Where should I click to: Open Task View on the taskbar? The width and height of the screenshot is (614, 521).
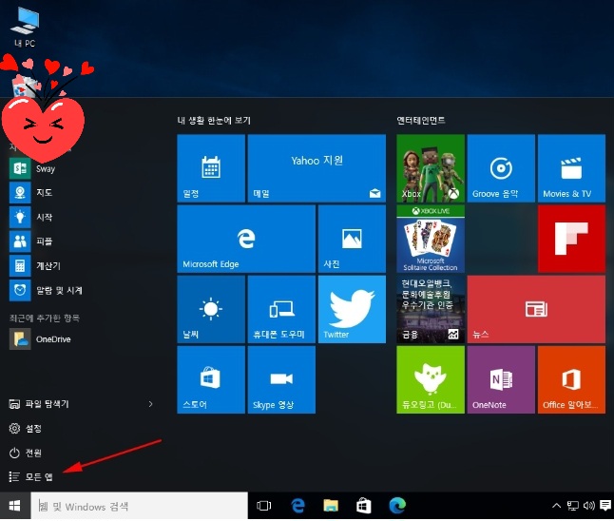(264, 506)
